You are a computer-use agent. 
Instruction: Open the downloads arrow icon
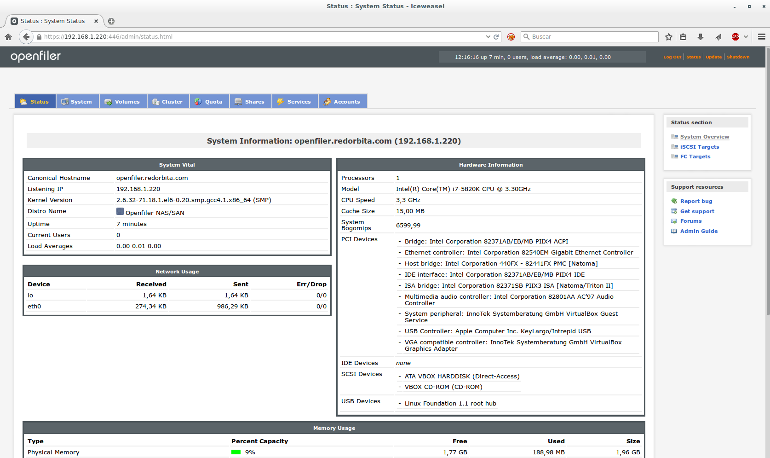tap(701, 37)
